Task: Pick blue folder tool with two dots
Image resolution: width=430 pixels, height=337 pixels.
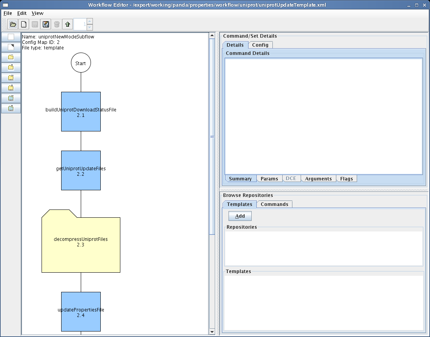Action: click(x=11, y=108)
